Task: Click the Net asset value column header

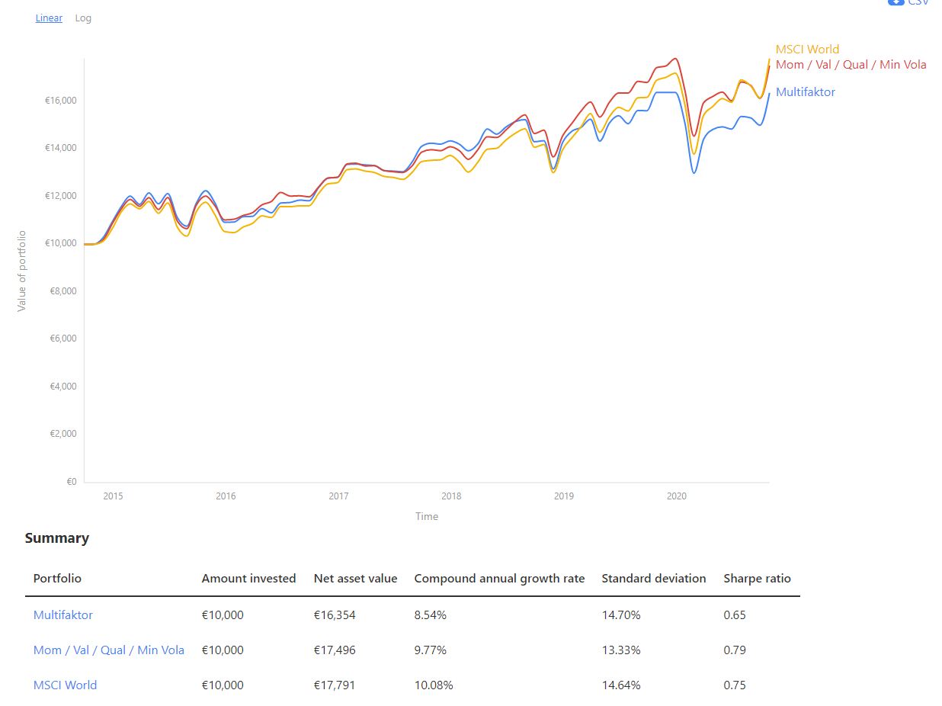Action: point(355,579)
